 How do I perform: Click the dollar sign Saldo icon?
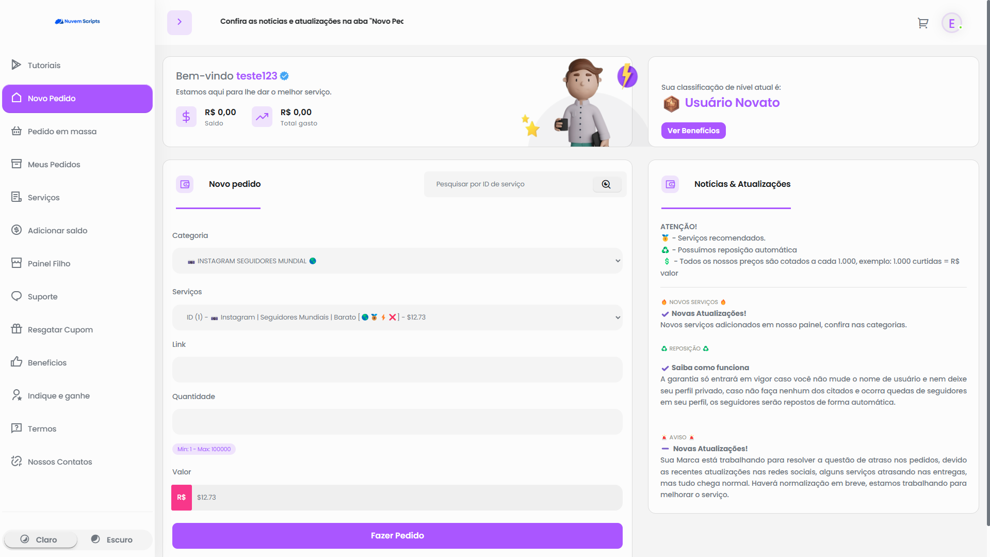[x=186, y=117]
